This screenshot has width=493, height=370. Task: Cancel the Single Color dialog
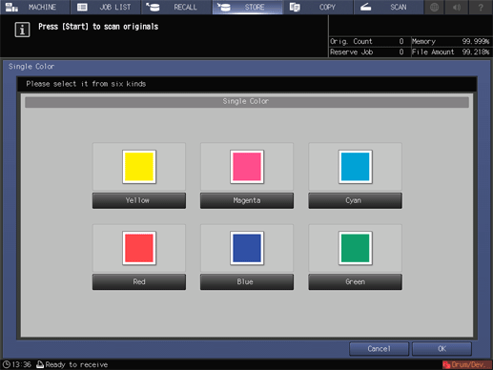(x=379, y=349)
